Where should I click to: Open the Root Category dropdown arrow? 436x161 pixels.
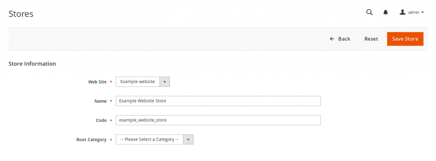click(188, 139)
